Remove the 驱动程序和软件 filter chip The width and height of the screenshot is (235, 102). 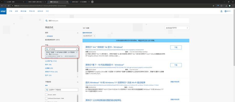(x=94, y=36)
